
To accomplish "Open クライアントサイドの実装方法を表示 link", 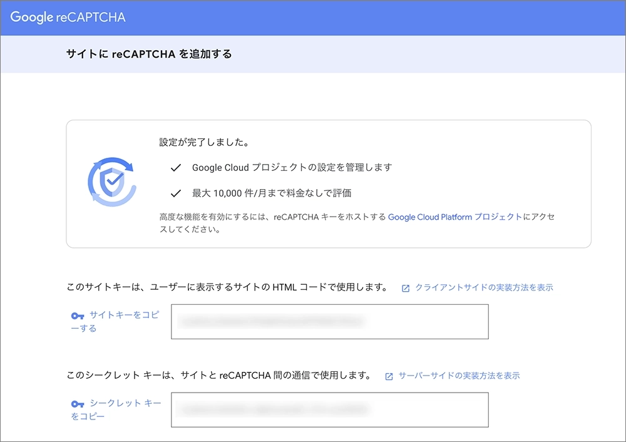I will tap(484, 287).
